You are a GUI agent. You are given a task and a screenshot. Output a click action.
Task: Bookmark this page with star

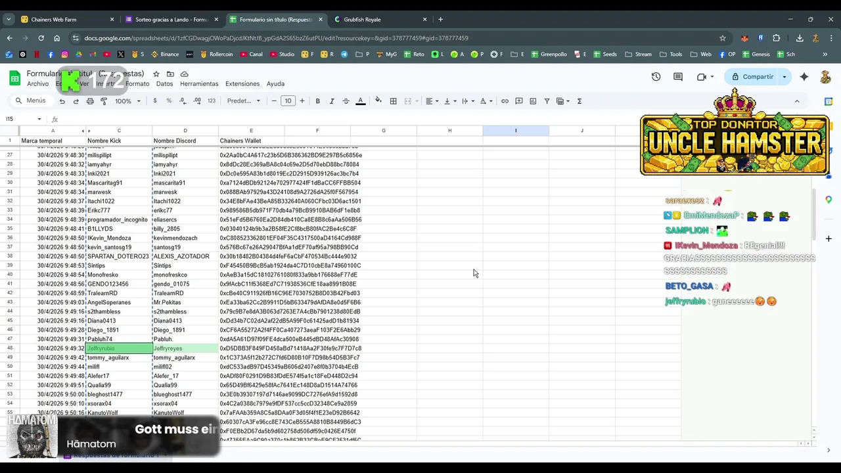tap(723, 38)
